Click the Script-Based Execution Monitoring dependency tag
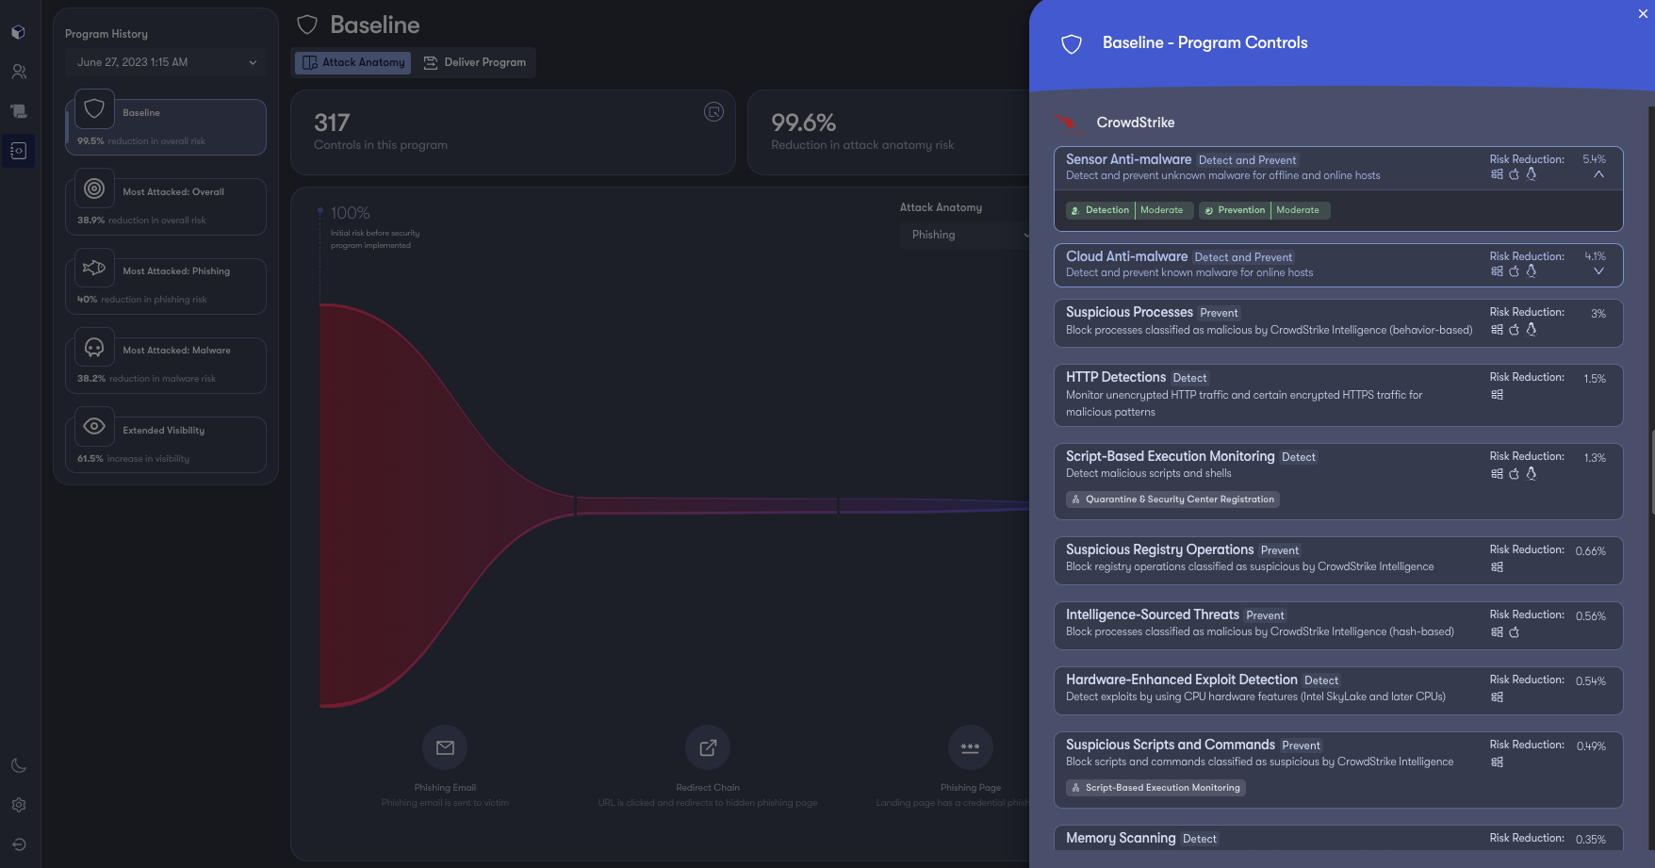Image resolution: width=1655 pixels, height=868 pixels. tap(1155, 788)
